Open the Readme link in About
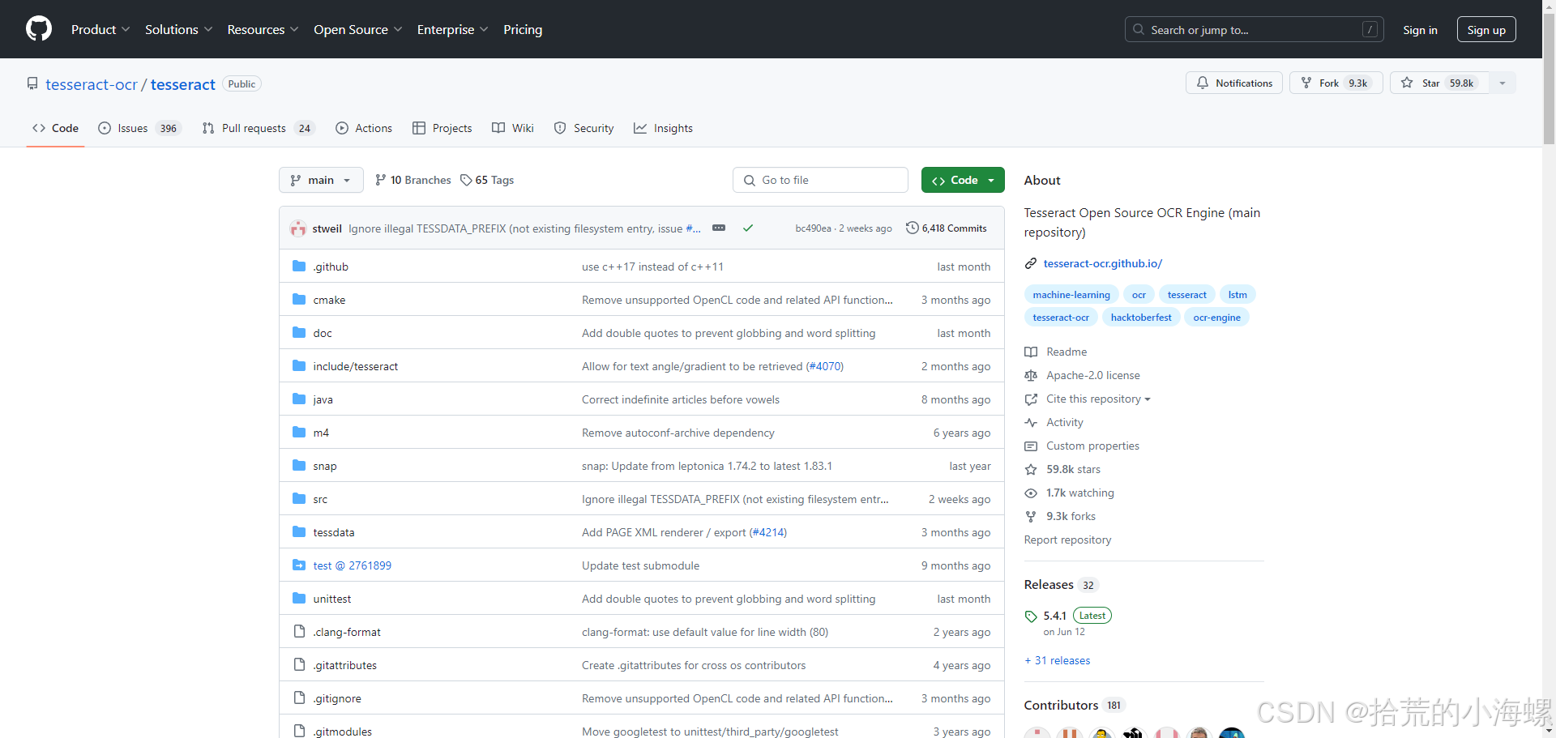 tap(1057, 352)
